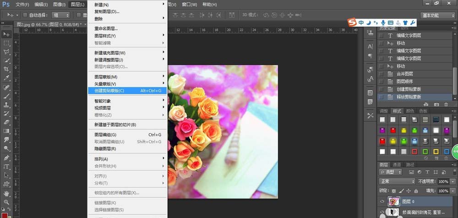Viewport: 458px width, 218px height.
Task: Open the 基本功能 workspace dropdown
Action: (x=437, y=16)
